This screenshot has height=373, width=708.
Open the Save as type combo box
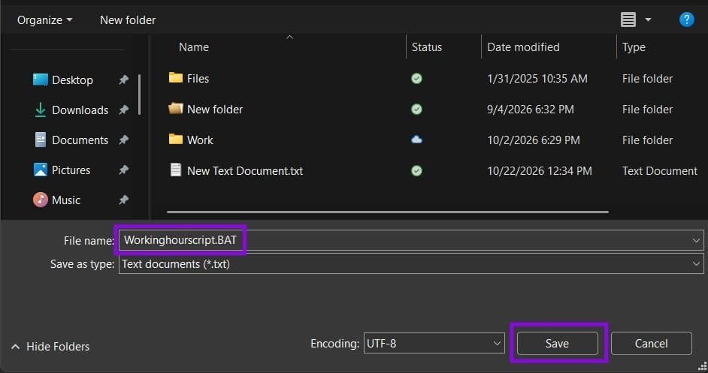[x=411, y=264]
